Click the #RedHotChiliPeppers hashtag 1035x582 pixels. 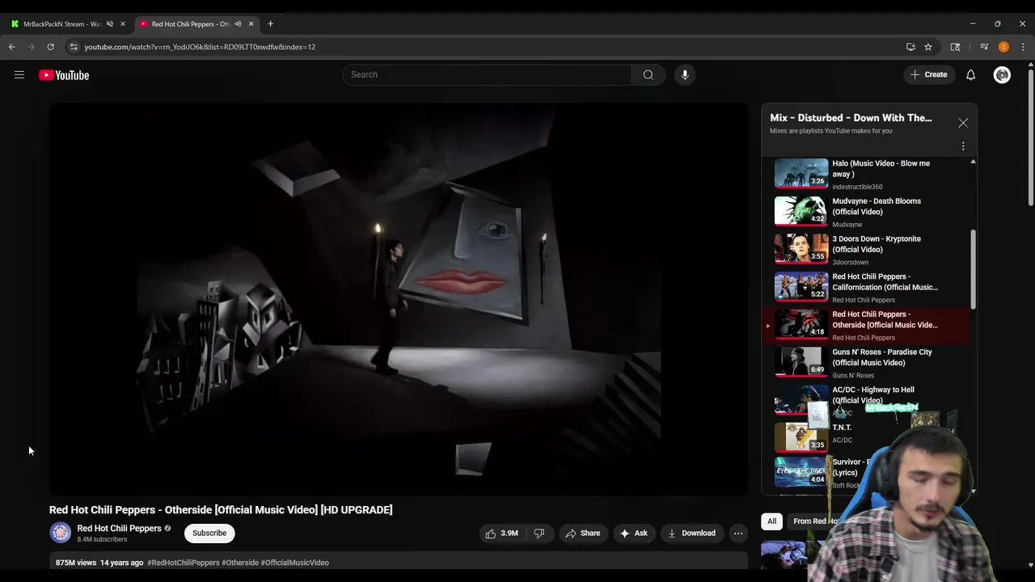[184, 563]
